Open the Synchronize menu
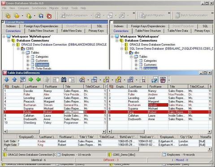Screen dimensions: 215x167 point(39,8)
